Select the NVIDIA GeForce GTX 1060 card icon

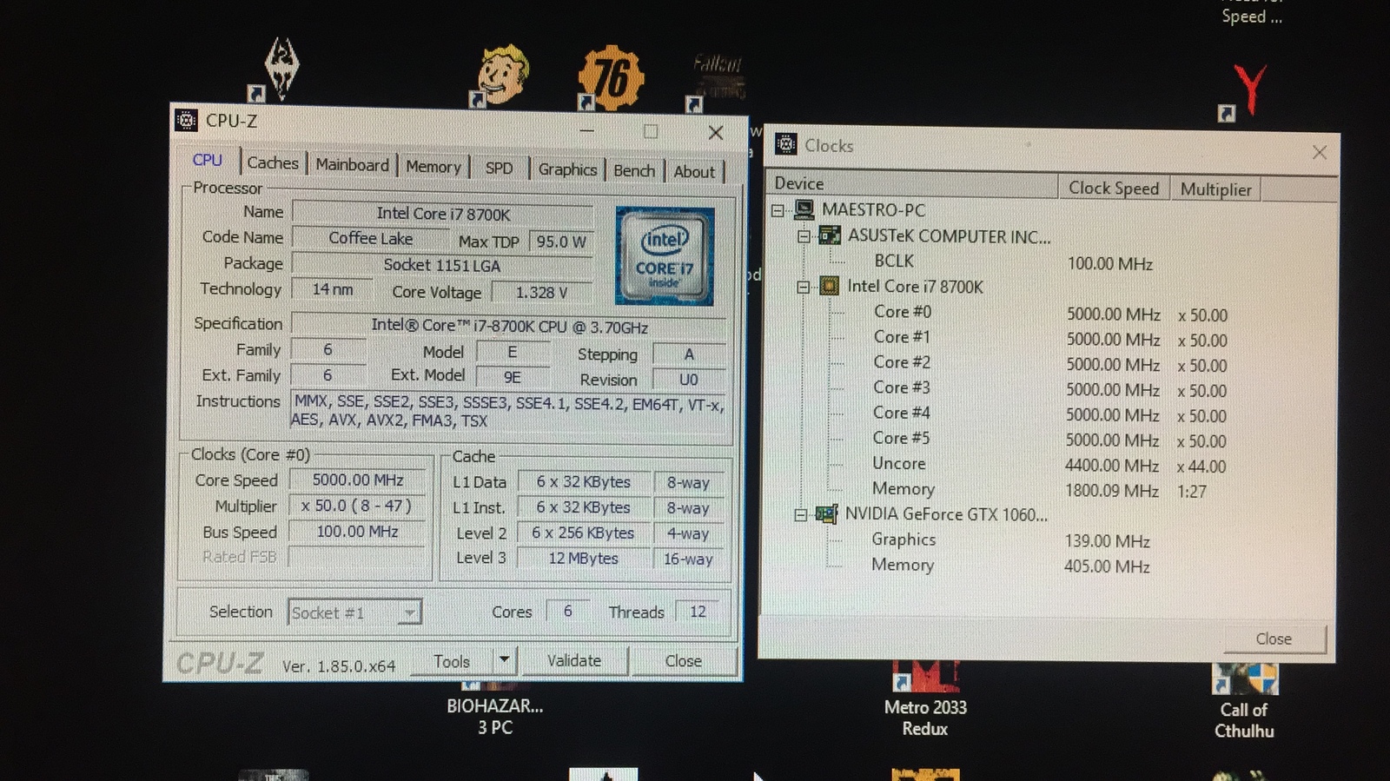click(x=826, y=514)
